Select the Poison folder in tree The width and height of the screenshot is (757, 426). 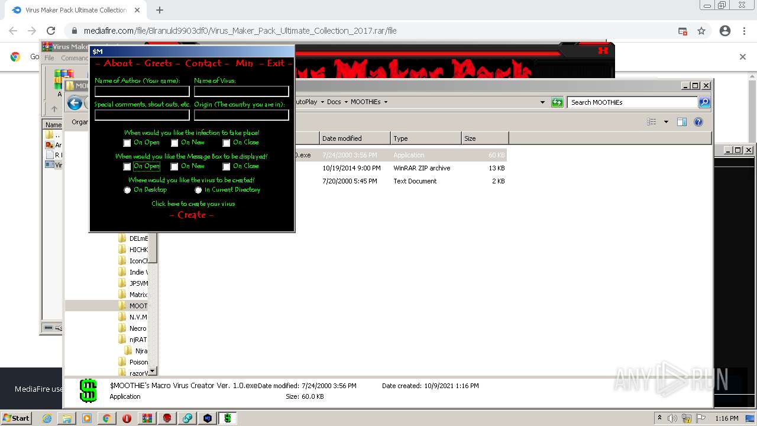coord(133,362)
